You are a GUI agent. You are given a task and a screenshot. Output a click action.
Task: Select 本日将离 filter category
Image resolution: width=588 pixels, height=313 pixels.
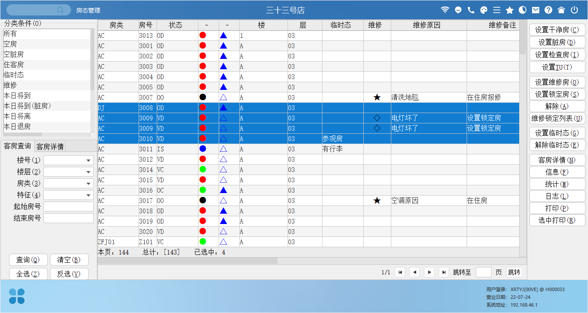pos(46,116)
